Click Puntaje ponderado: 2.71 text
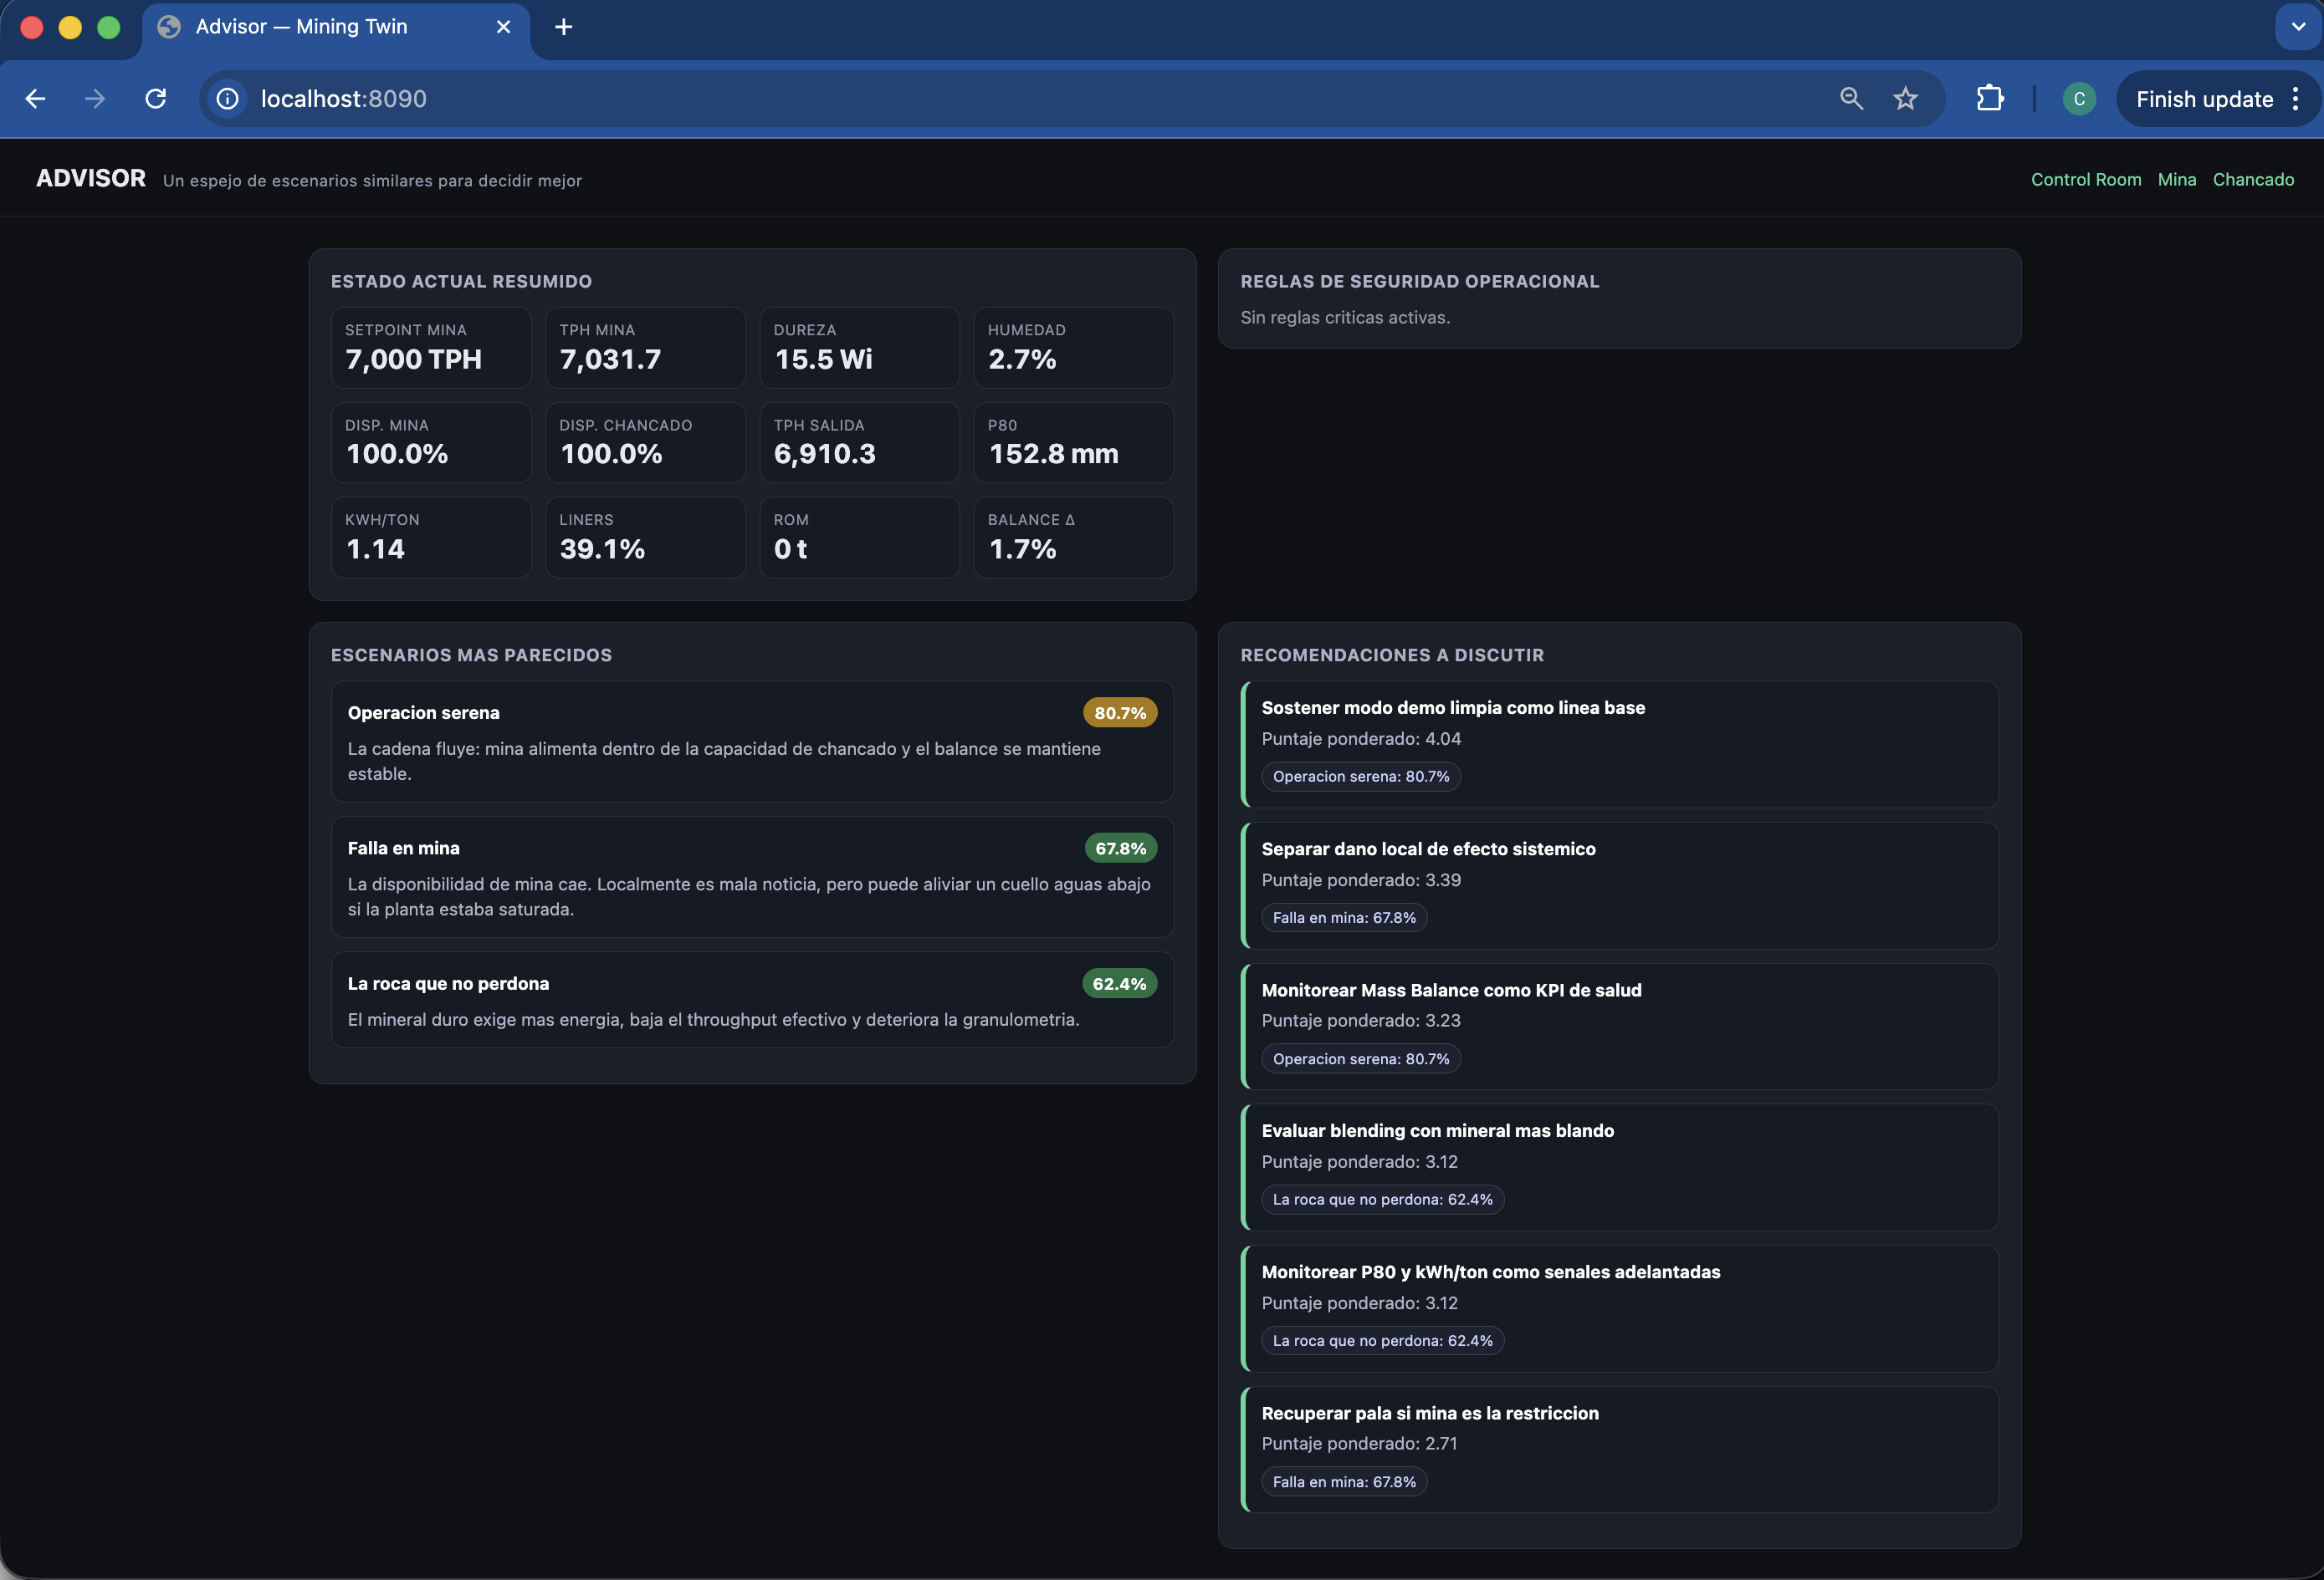This screenshot has width=2324, height=1580. (x=1359, y=1443)
